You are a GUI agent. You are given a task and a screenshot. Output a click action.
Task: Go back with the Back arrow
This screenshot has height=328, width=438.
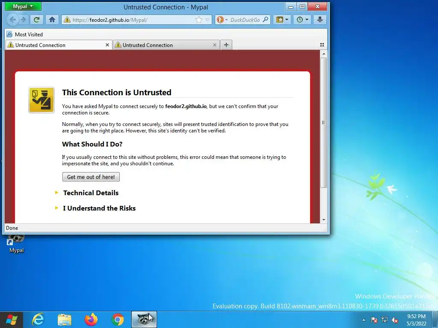[12, 20]
